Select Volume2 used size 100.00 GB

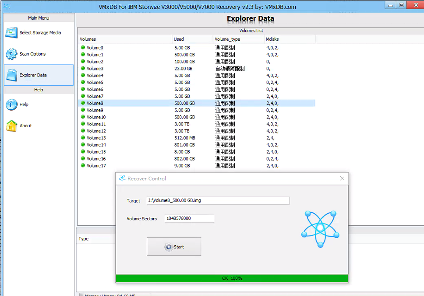185,62
